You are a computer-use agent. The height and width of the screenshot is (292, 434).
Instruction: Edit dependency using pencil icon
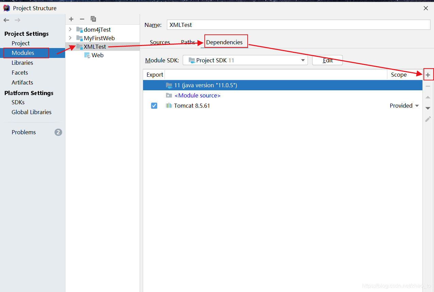point(428,119)
